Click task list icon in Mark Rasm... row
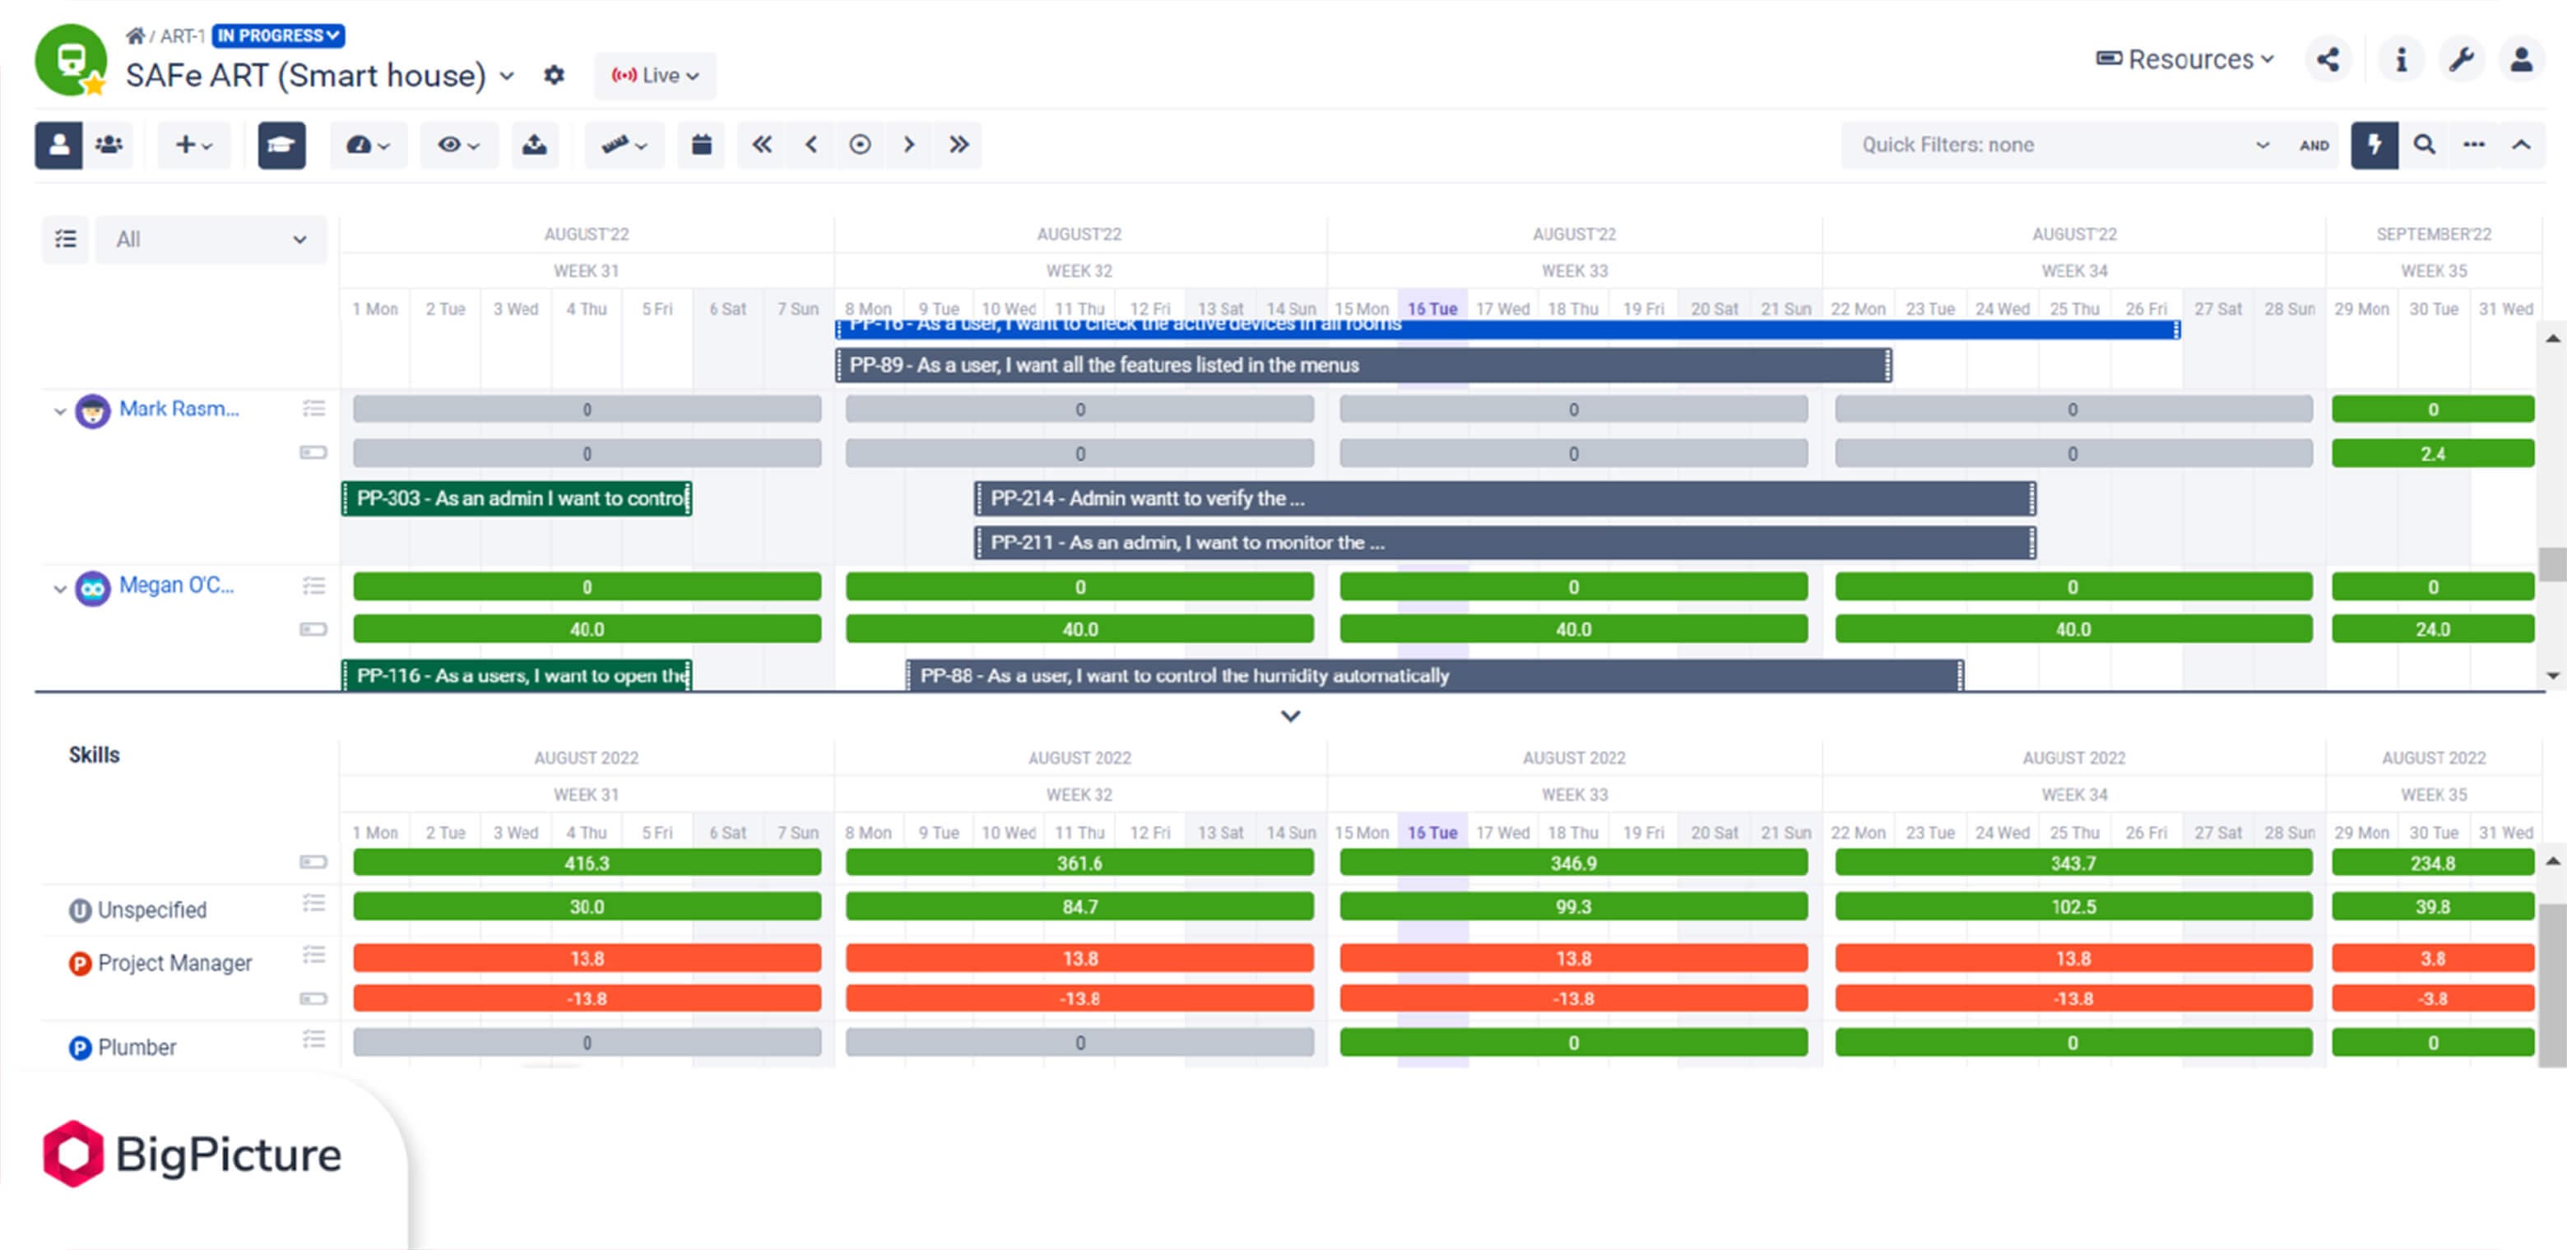Image resolution: width=2567 pixels, height=1250 pixels. [314, 409]
